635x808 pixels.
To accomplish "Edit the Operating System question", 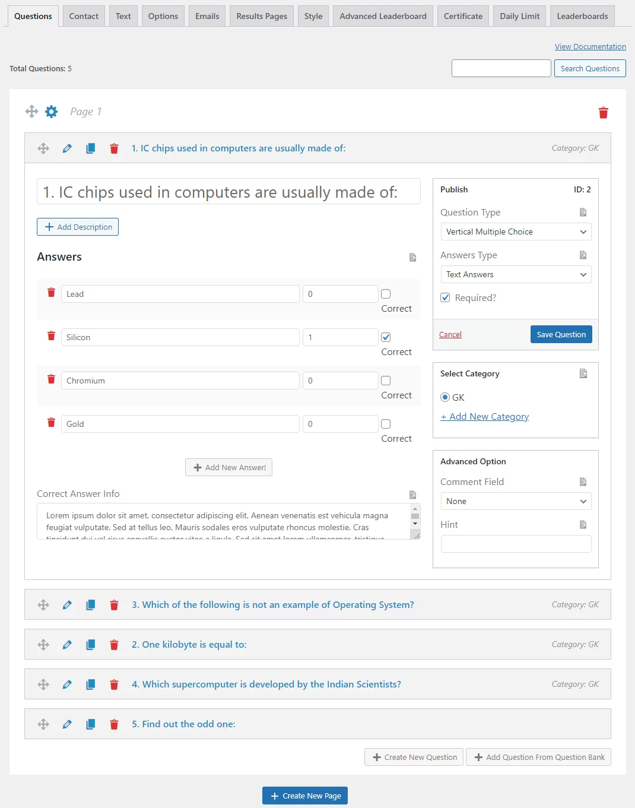I will click(67, 605).
